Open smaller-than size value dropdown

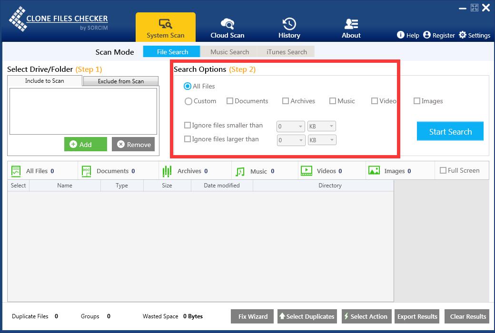[x=290, y=126]
